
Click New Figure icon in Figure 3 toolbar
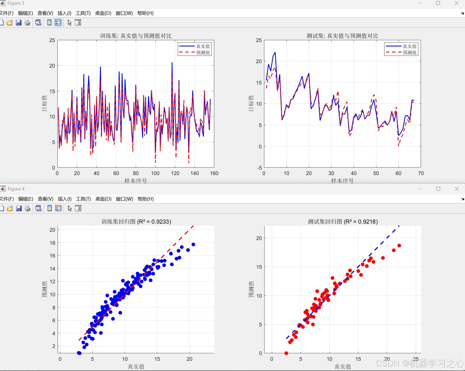(x=2, y=23)
